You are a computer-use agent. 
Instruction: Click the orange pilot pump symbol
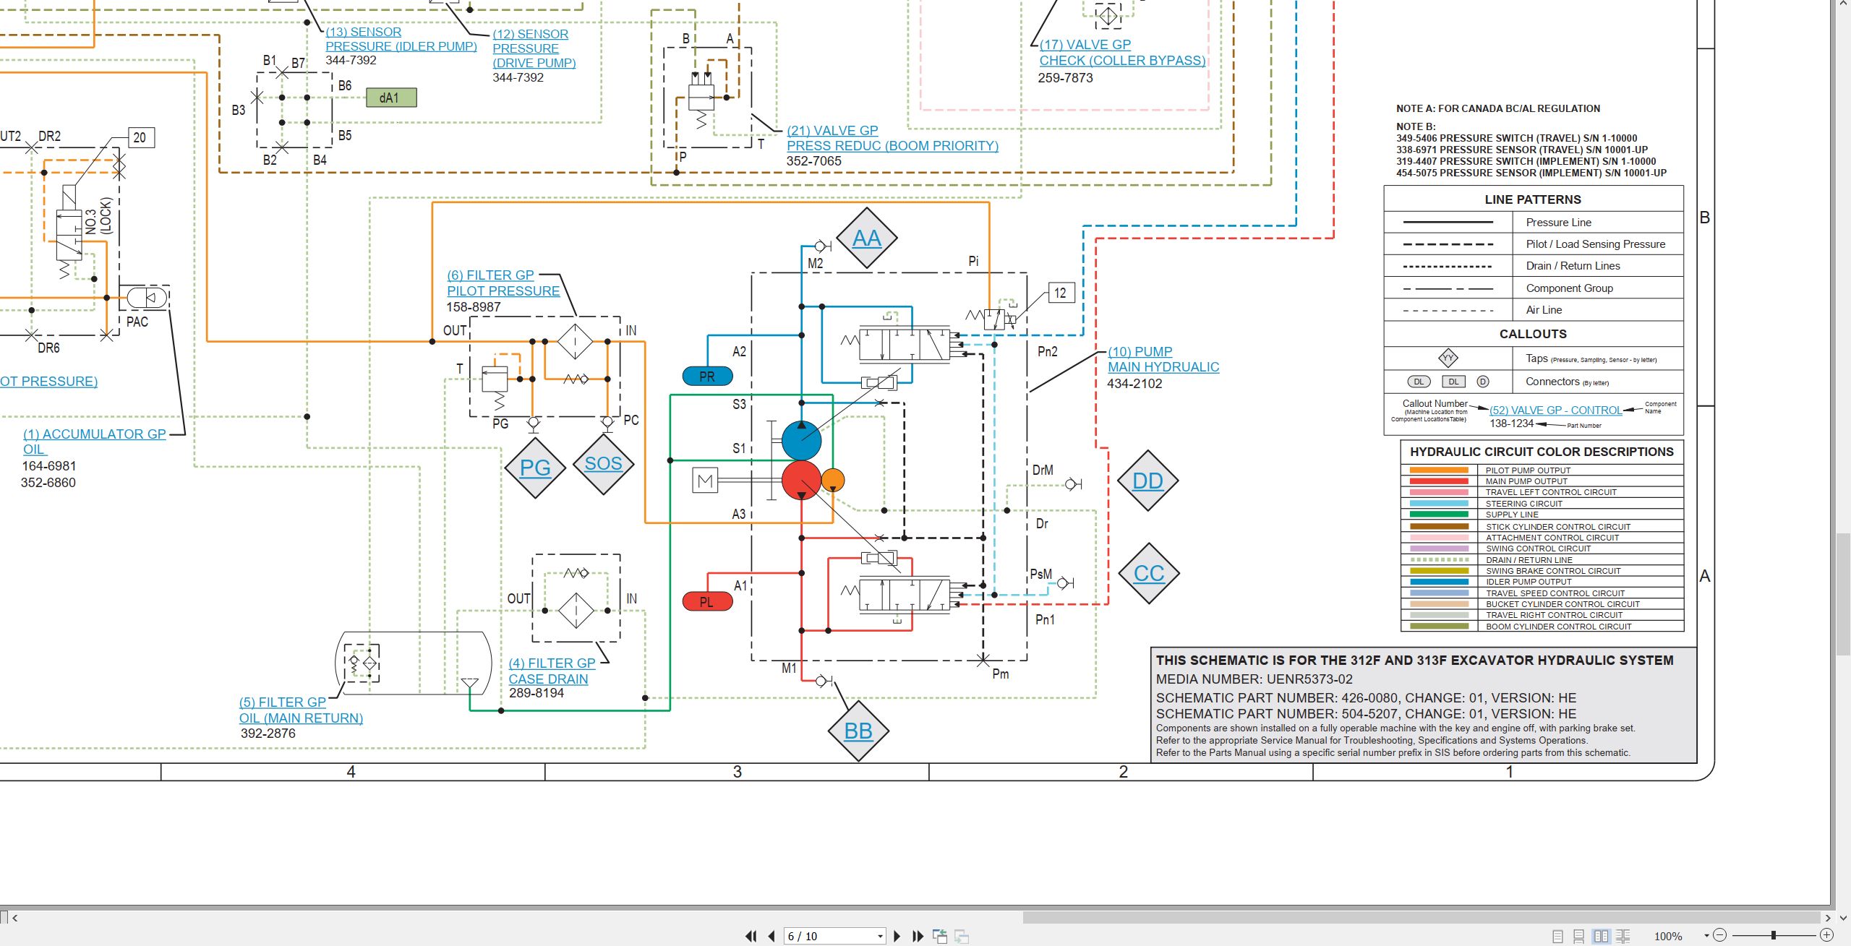833,480
